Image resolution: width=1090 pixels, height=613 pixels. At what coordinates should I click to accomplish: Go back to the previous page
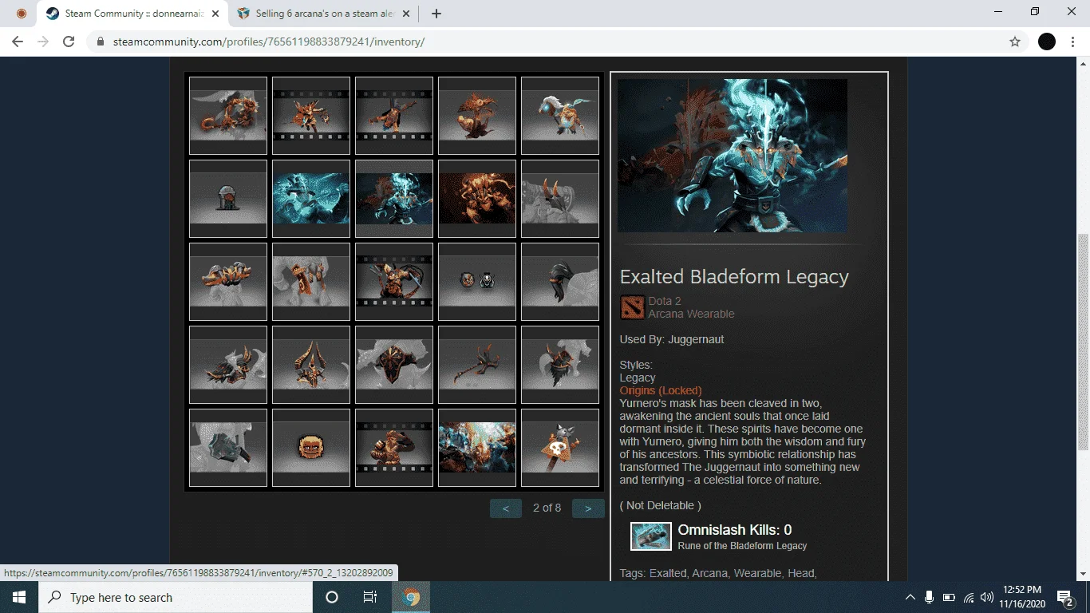[18, 42]
